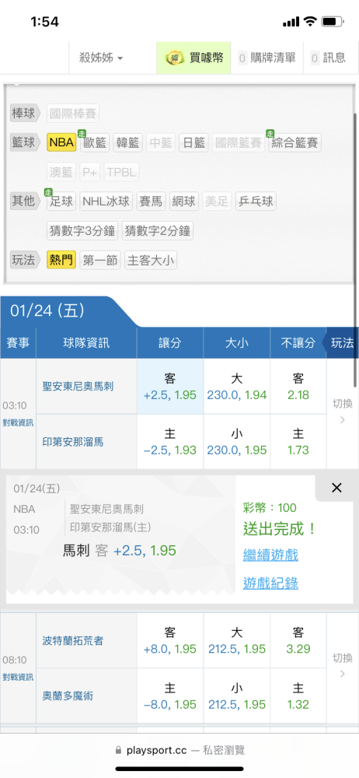Select the 足球 category

(x=62, y=202)
